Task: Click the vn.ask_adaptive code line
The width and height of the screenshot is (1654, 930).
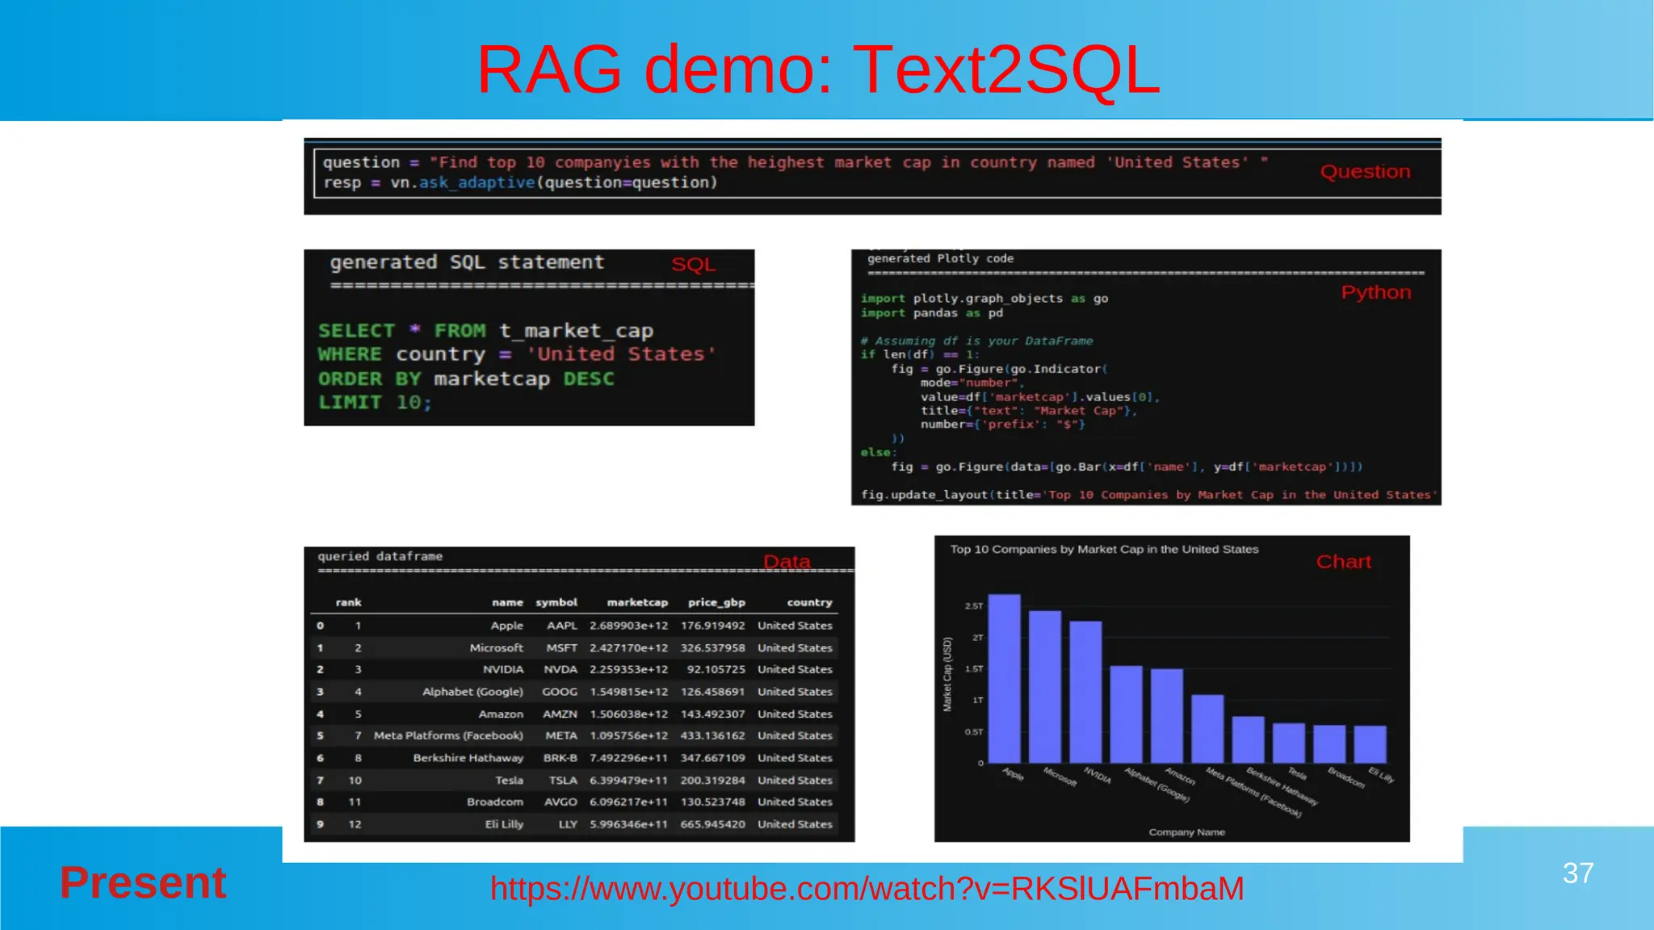Action: [520, 183]
